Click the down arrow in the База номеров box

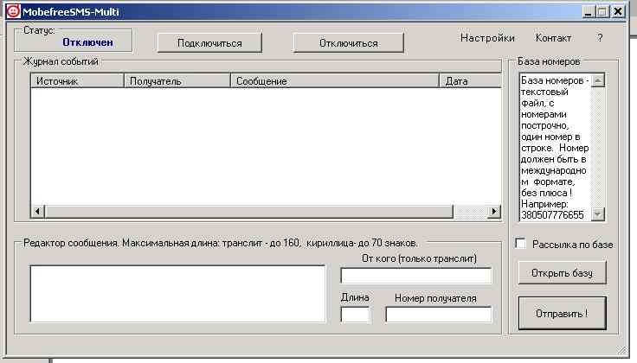coord(597,213)
